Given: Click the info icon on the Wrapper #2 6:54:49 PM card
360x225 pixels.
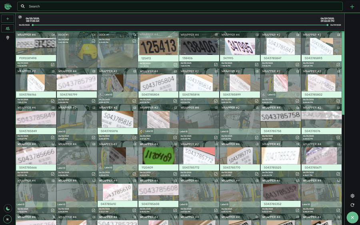Looking at the screenshot, I should pos(135,94).
